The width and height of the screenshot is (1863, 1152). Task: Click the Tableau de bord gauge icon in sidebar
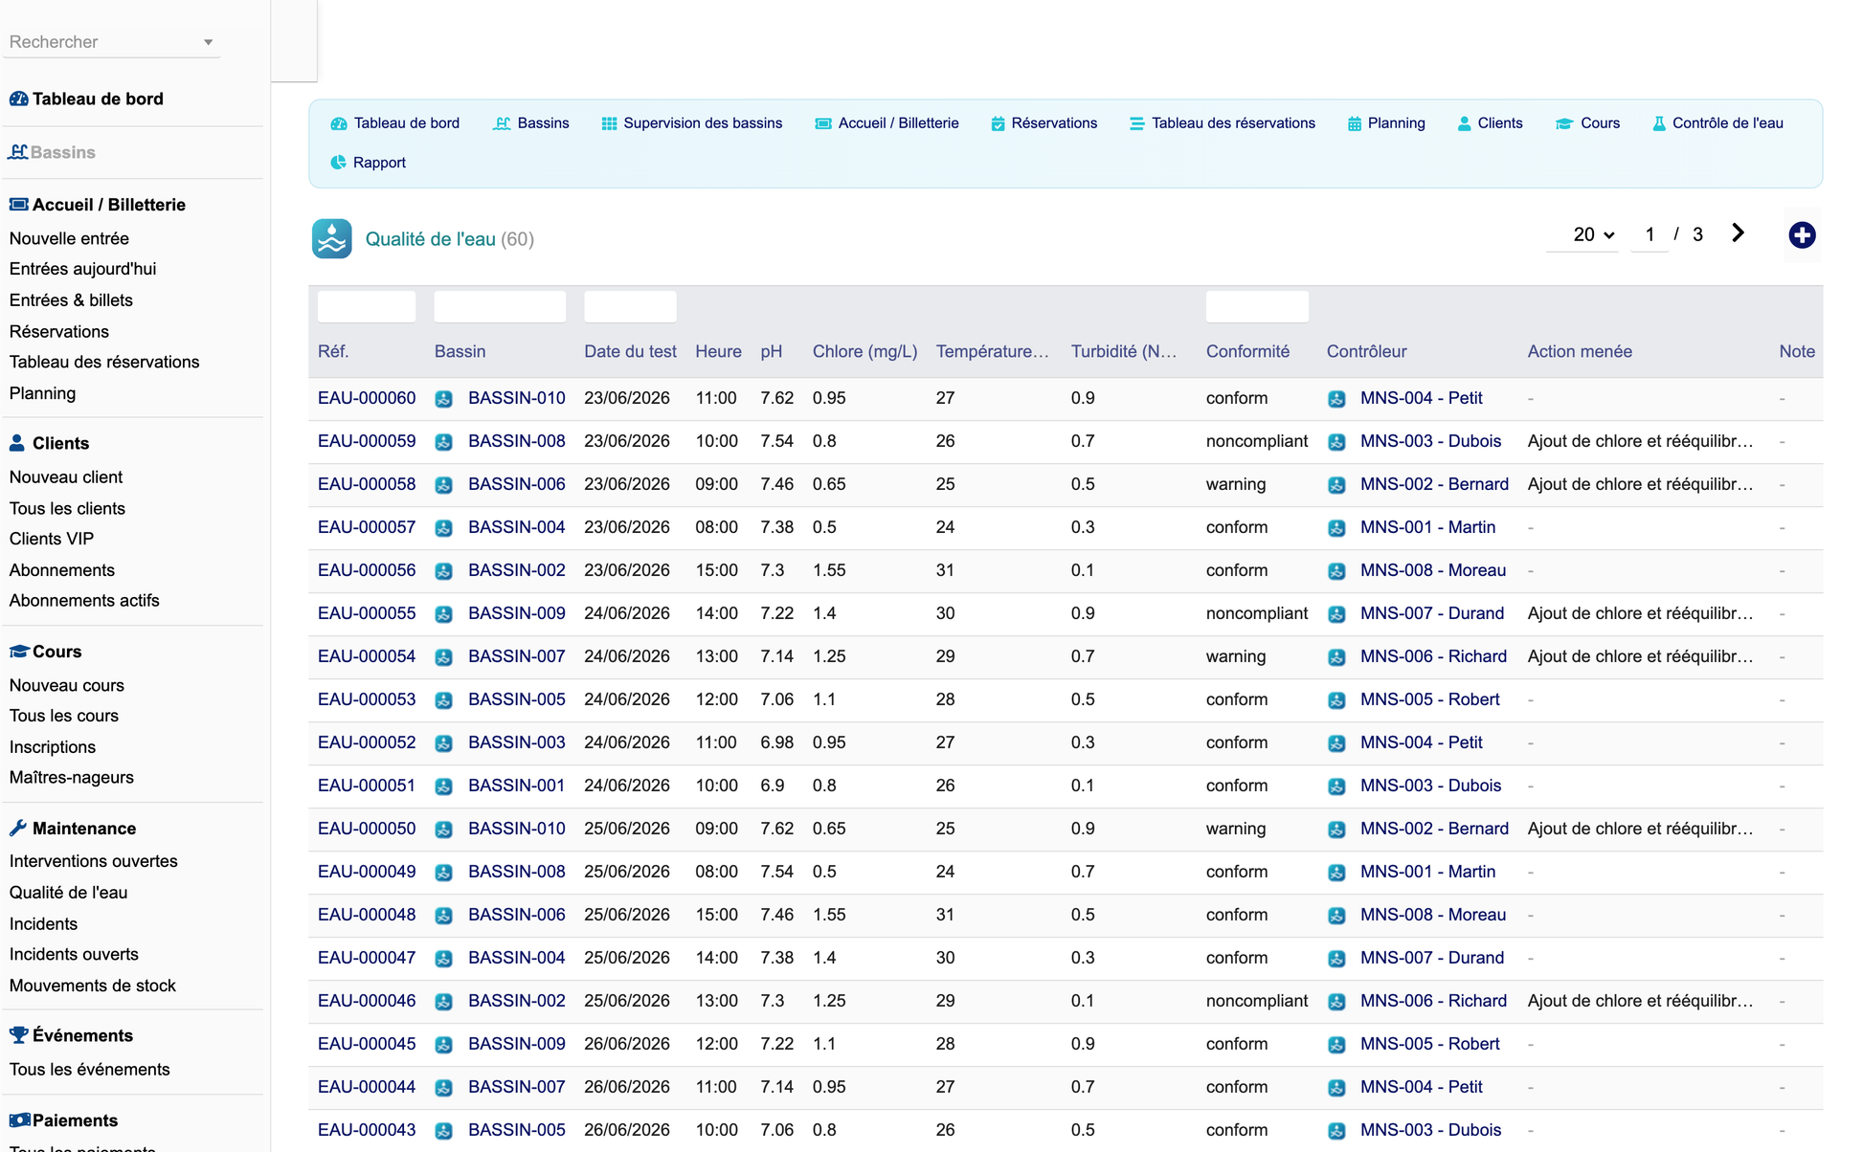click(18, 99)
